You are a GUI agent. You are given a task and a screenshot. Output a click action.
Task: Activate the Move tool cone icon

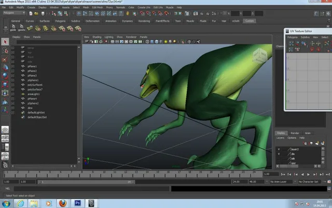click(x=5, y=68)
